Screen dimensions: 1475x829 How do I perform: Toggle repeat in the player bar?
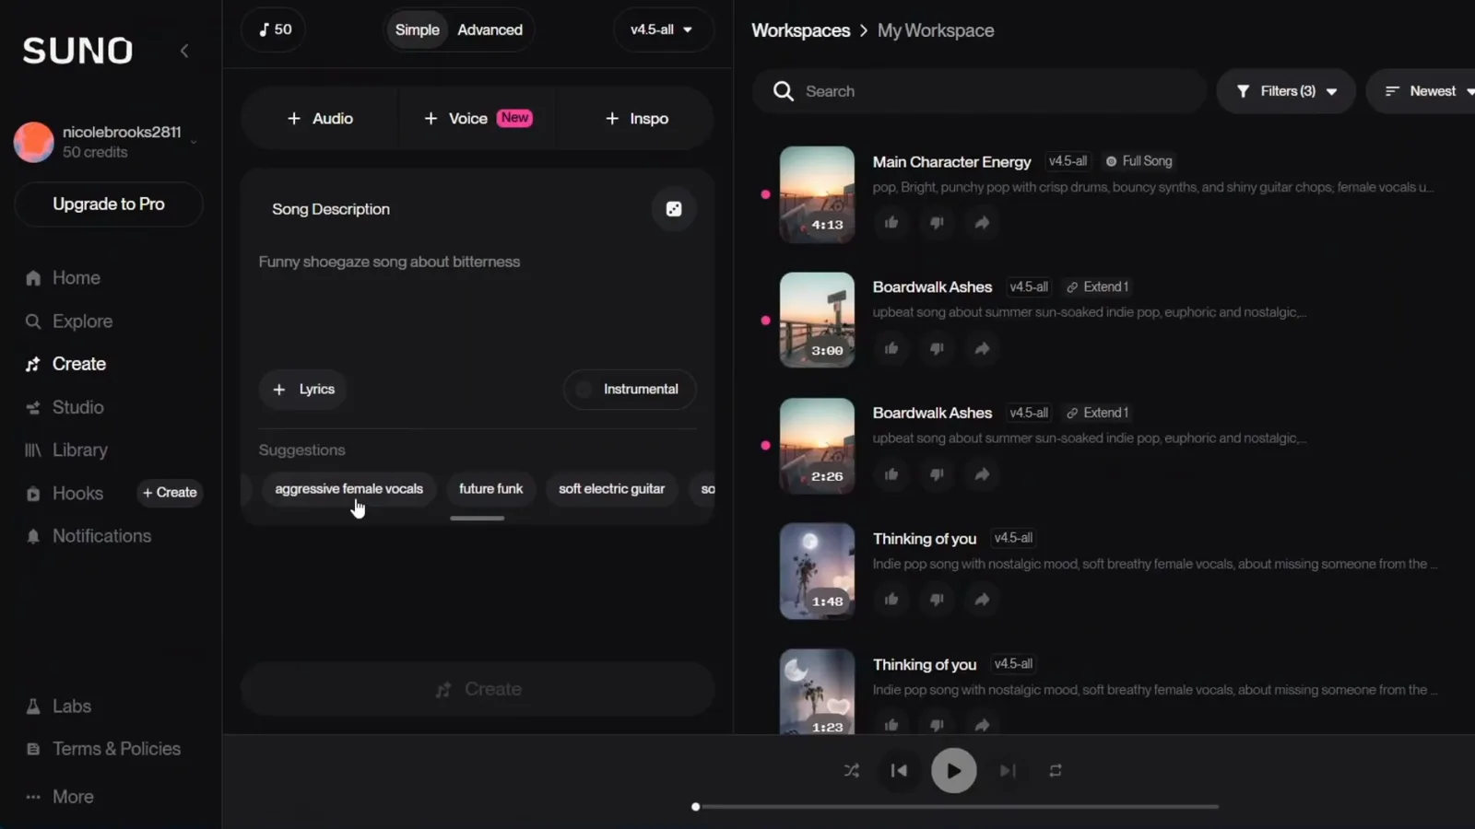pyautogui.click(x=1056, y=771)
